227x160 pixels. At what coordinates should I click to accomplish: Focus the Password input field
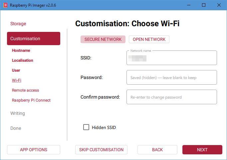[171, 77]
